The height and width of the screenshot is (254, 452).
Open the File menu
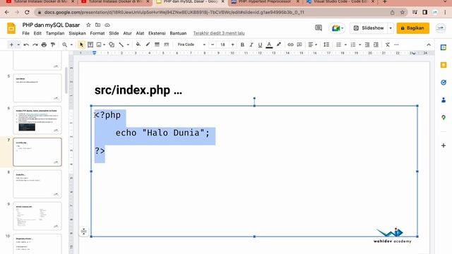click(25, 33)
